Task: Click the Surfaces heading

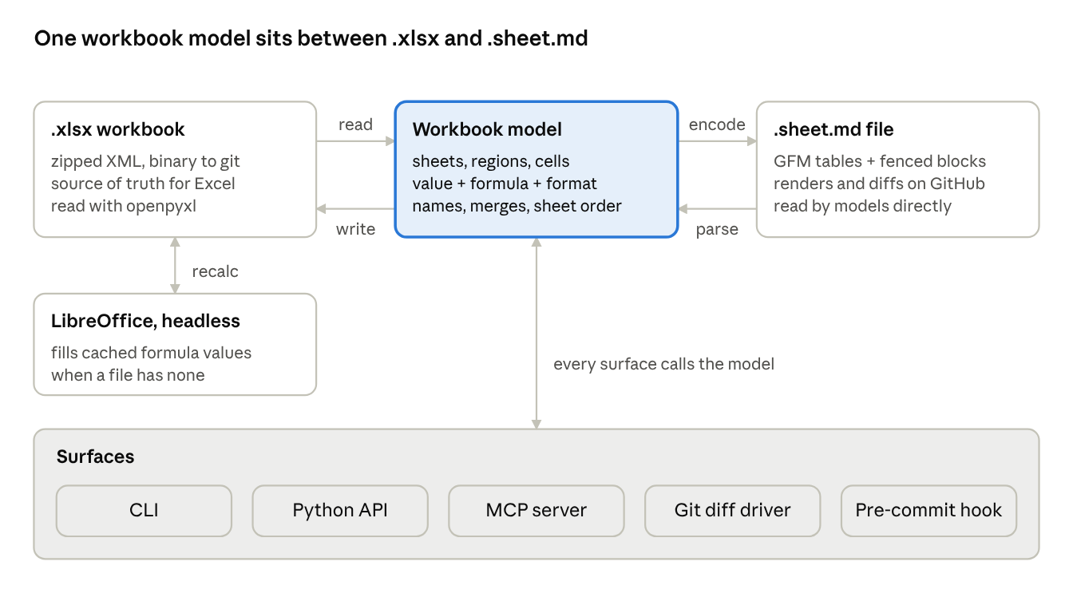Action: pyautogui.click(x=95, y=457)
